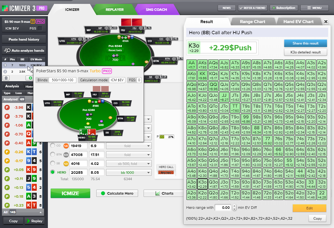Select the SB radio button
The width and height of the screenshot is (334, 228).
click(53, 163)
